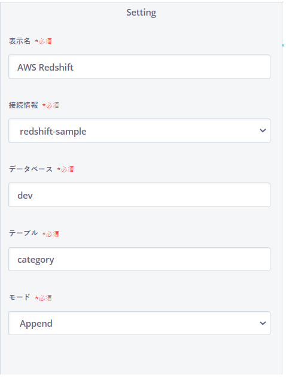The height and width of the screenshot is (377, 286).
Task: Click the chevron arrow on redshift-sample selector
Action: pyautogui.click(x=263, y=131)
